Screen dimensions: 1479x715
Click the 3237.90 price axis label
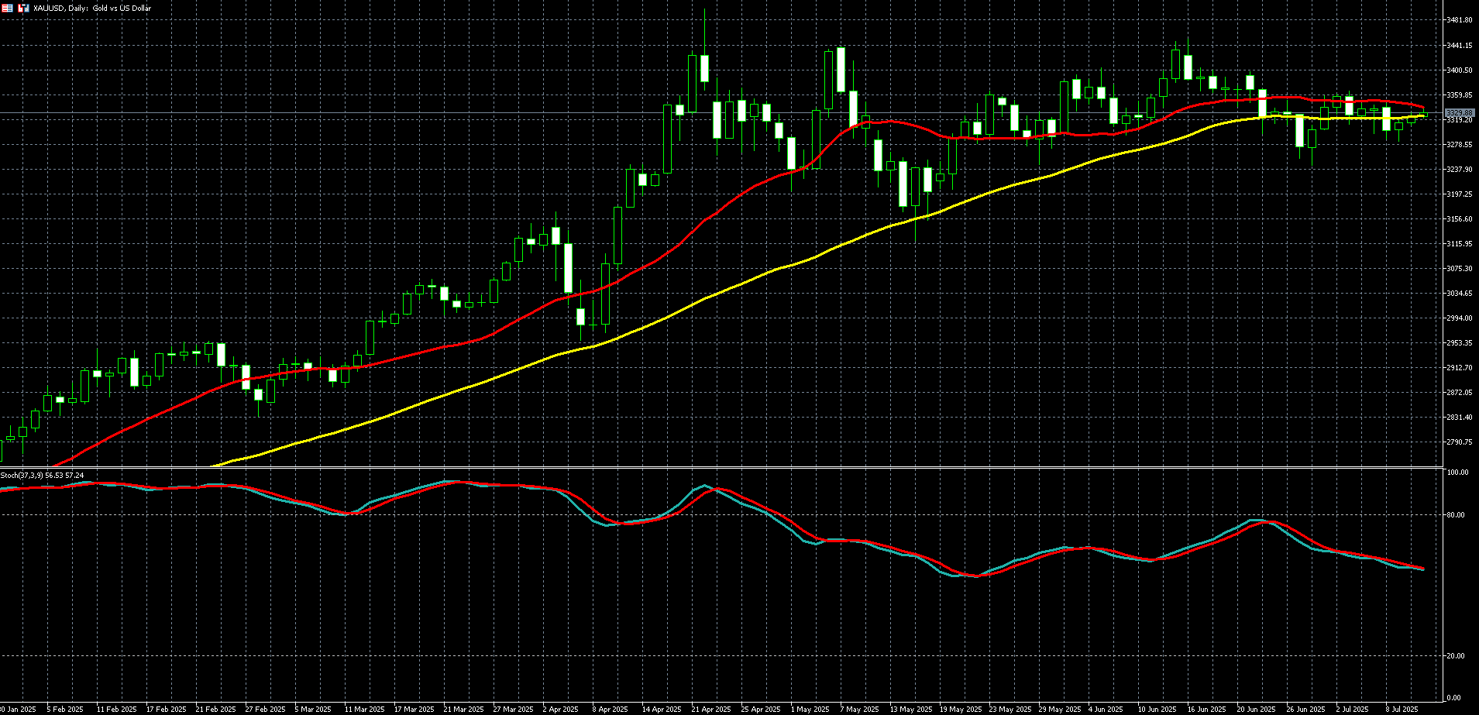pyautogui.click(x=1459, y=170)
